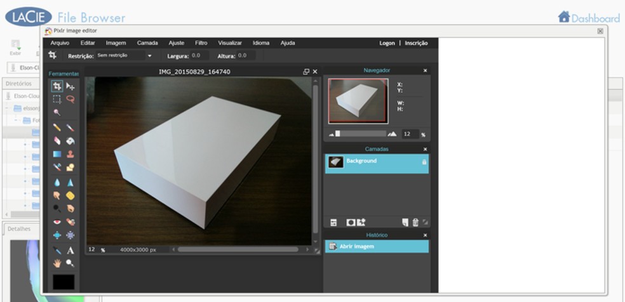Select the Type text tool
Screen dimensions: 625x302
tap(71, 251)
